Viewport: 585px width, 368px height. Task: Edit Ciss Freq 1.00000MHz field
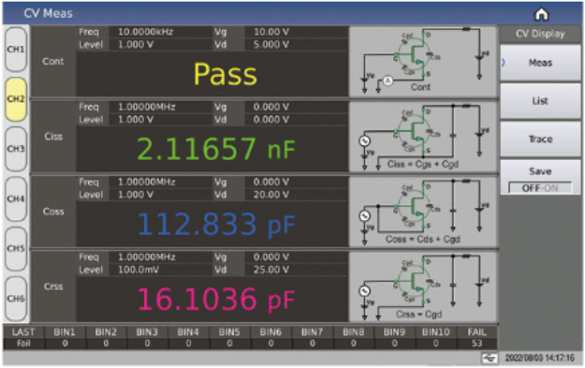[x=160, y=107]
